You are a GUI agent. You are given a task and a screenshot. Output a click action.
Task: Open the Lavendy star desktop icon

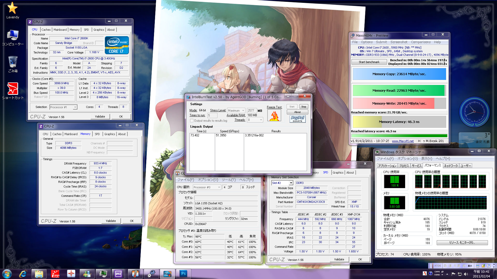pyautogui.click(x=12, y=10)
